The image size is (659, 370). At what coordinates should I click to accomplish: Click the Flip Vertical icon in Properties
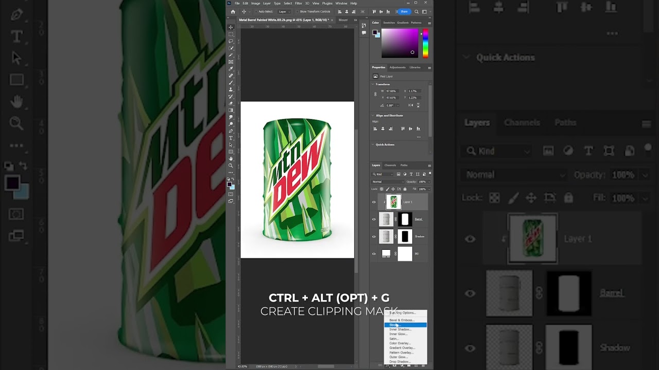pos(418,105)
